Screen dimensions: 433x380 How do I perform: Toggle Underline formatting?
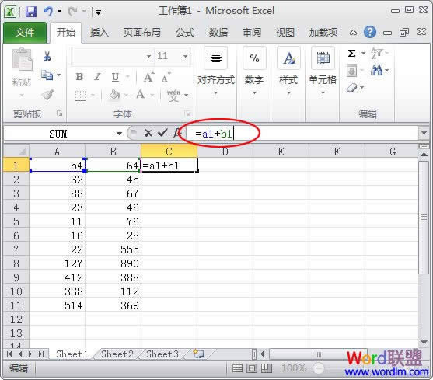click(x=115, y=77)
